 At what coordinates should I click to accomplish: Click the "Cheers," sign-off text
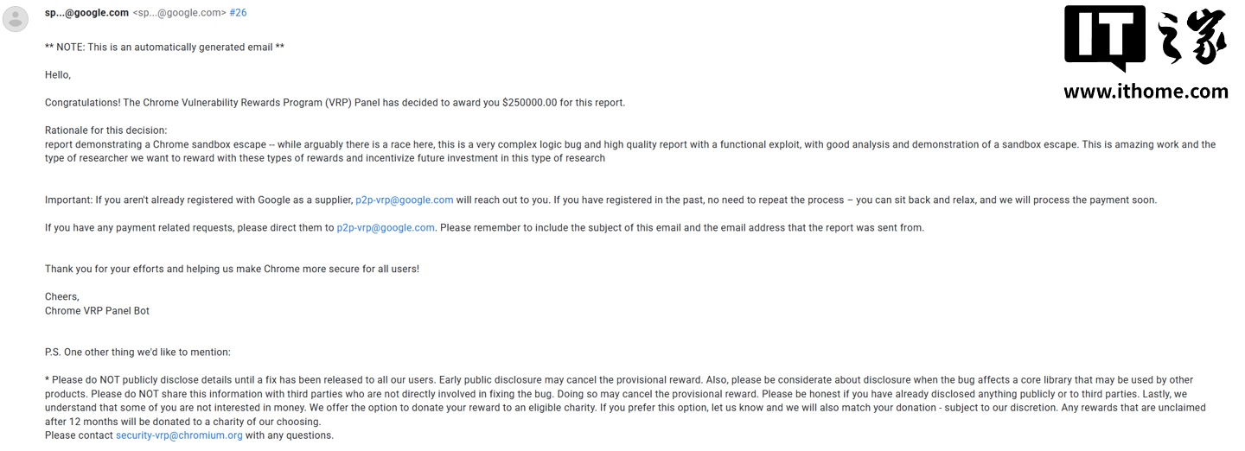point(62,296)
